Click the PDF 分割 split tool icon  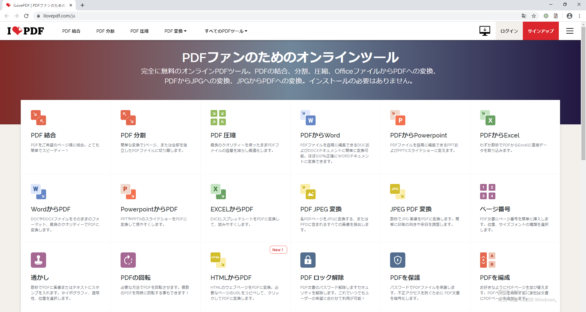pyautogui.click(x=128, y=118)
